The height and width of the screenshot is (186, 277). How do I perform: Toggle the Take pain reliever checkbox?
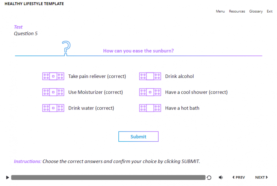click(x=53, y=76)
